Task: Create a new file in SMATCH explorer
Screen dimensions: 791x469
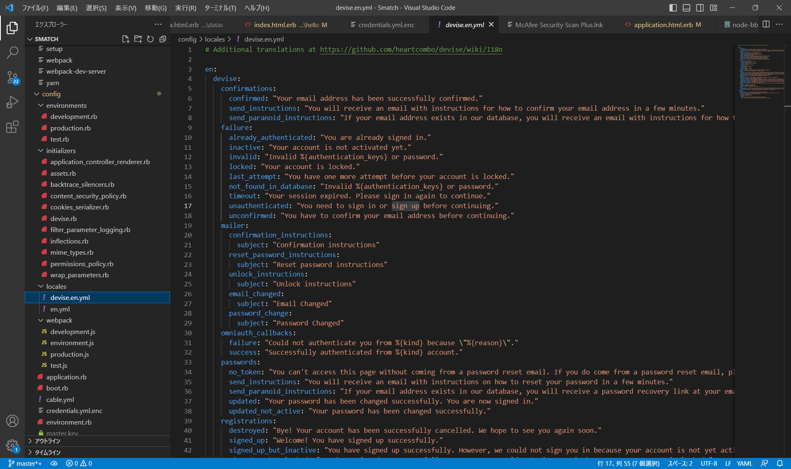Action: point(126,39)
